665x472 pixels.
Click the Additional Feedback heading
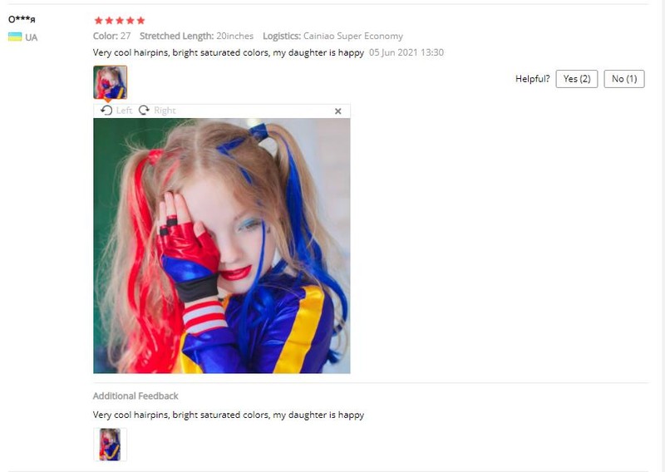(x=135, y=396)
